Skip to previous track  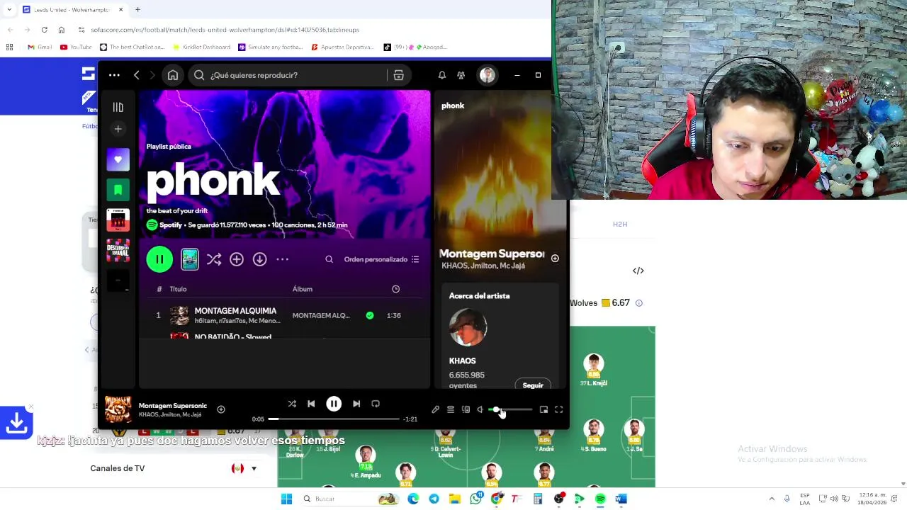[311, 404]
